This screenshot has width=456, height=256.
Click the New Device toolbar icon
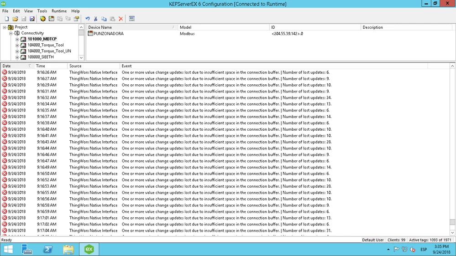[51, 19]
